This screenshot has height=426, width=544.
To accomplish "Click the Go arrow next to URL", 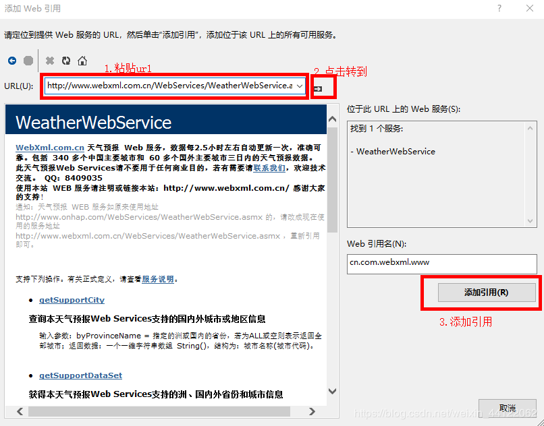I will 317,89.
